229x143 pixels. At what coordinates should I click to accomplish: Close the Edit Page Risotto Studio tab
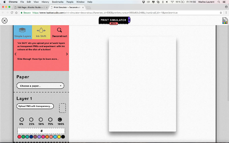pos(47,7)
